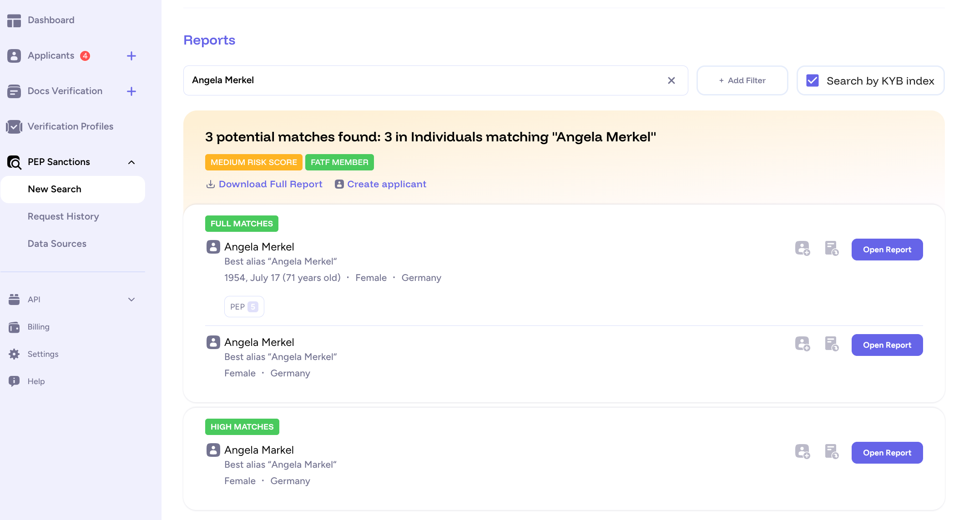
Task: Open Report for the first Angela Merkel match
Action: point(887,249)
